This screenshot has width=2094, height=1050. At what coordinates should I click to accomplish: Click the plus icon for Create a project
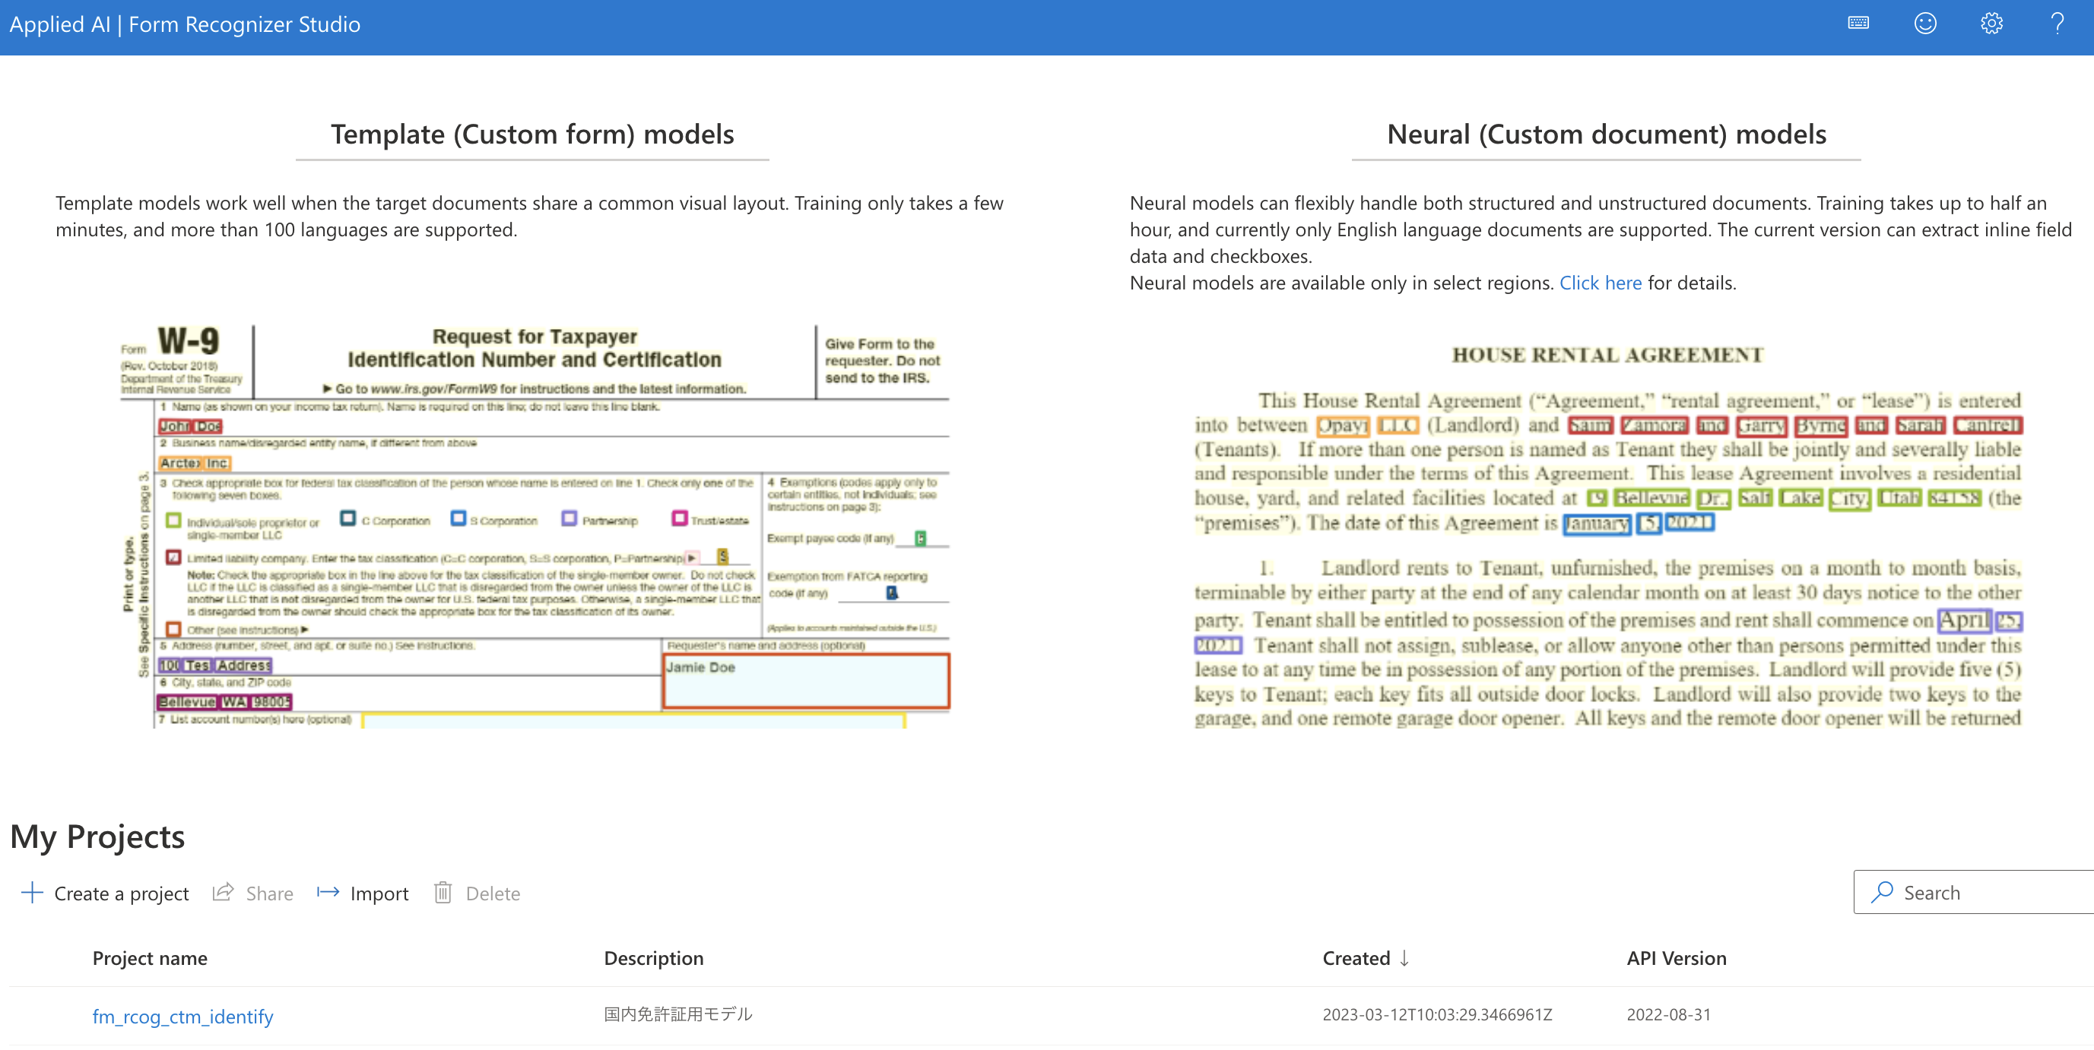click(32, 893)
